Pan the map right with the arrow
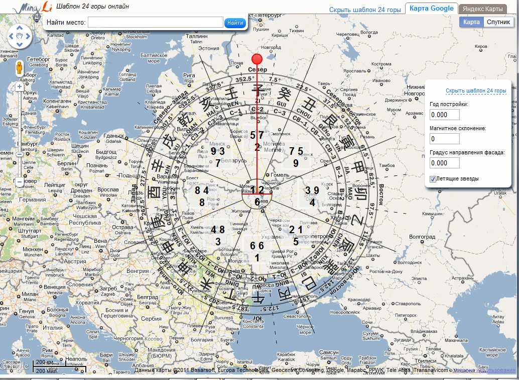The image size is (519, 380). pos(28,36)
